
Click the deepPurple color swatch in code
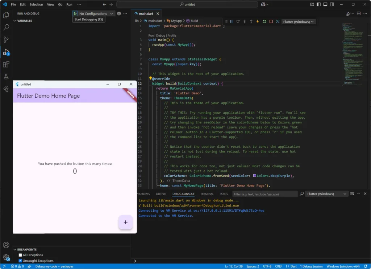[x=255, y=176]
